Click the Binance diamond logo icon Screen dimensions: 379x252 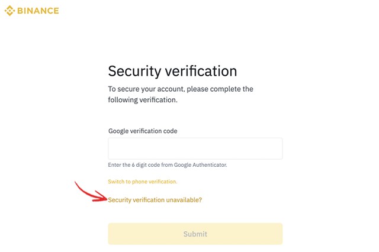[x=9, y=11]
